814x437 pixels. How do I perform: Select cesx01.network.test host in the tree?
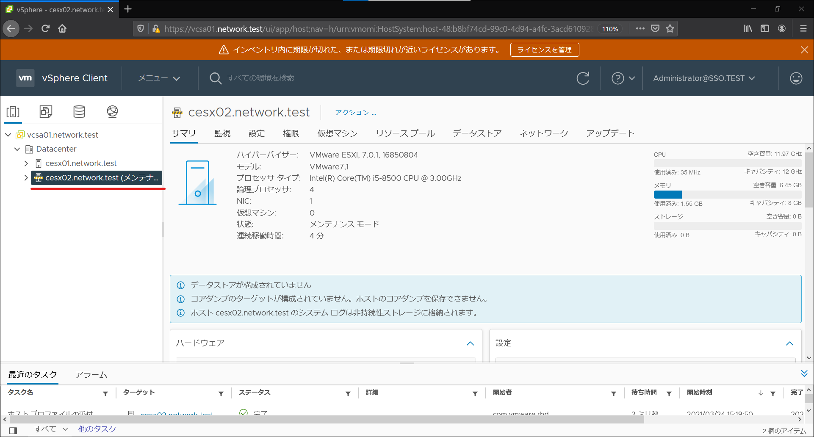81,163
